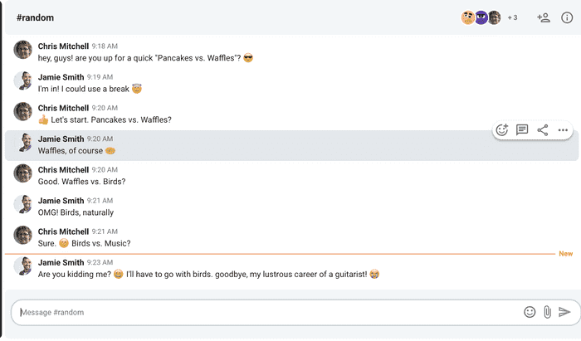Reply in thread using the comment icon
This screenshot has width=581, height=341.
(522, 130)
